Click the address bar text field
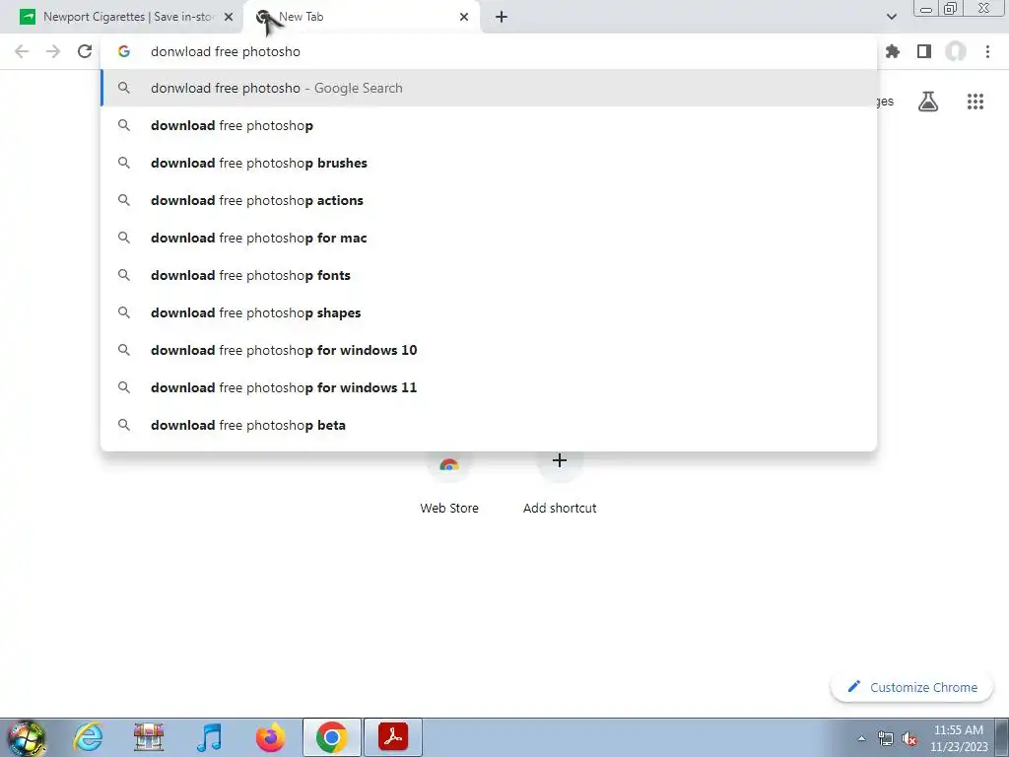Screen dimensions: 1009x757 (489, 51)
